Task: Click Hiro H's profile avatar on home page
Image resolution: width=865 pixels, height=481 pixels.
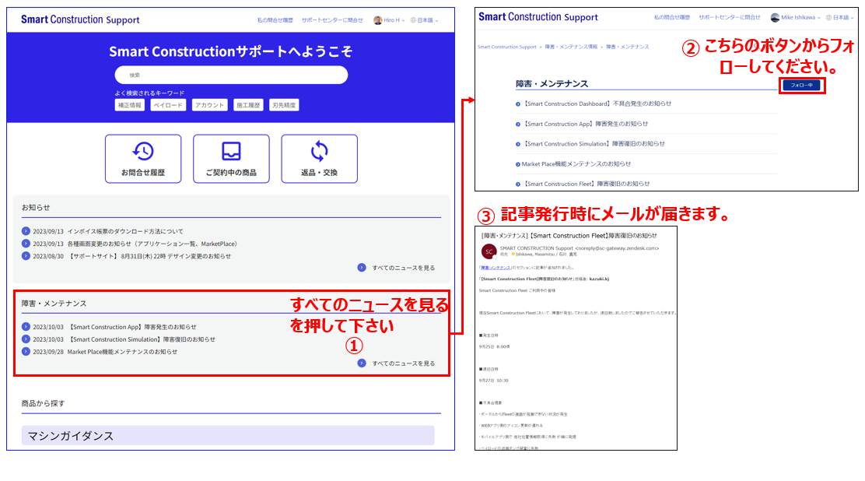Action: (378, 20)
